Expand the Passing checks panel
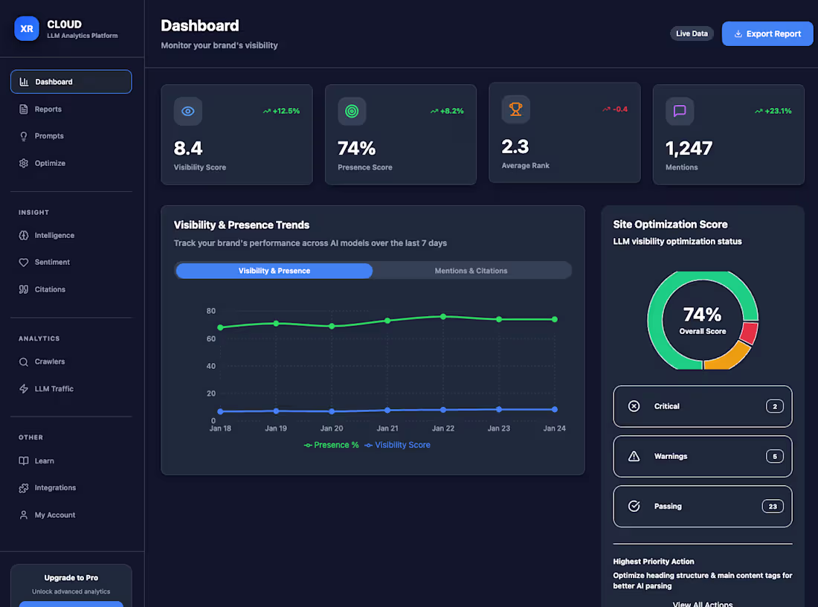Image resolution: width=818 pixels, height=607 pixels. 702,506
